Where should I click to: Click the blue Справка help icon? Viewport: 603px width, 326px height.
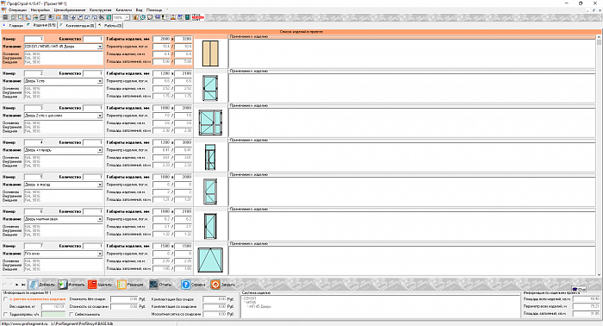tap(186, 285)
